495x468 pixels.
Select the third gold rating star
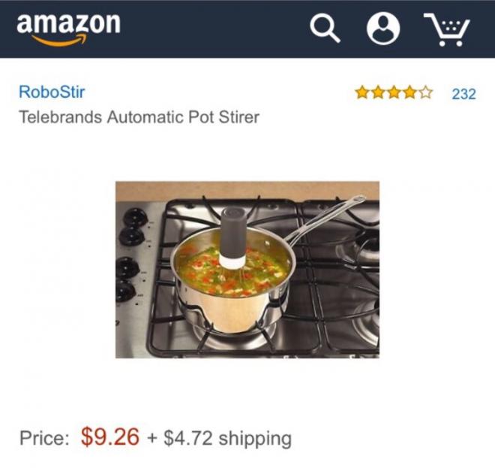tap(394, 93)
